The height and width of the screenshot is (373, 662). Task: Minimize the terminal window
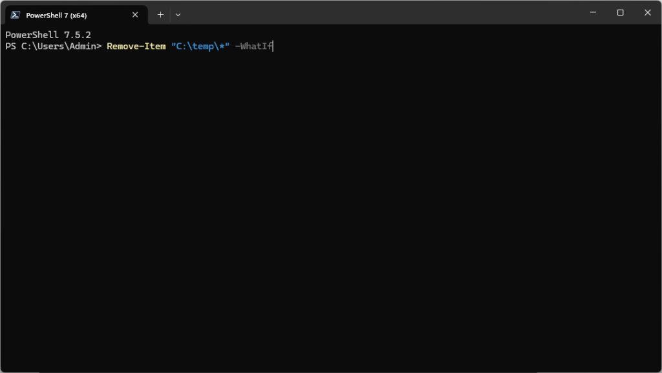pyautogui.click(x=593, y=13)
